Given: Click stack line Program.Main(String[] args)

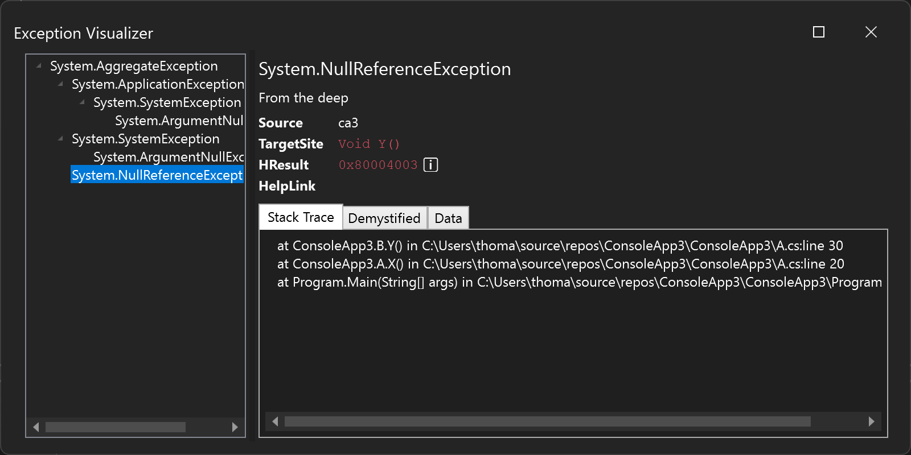Looking at the screenshot, I should coord(580,282).
